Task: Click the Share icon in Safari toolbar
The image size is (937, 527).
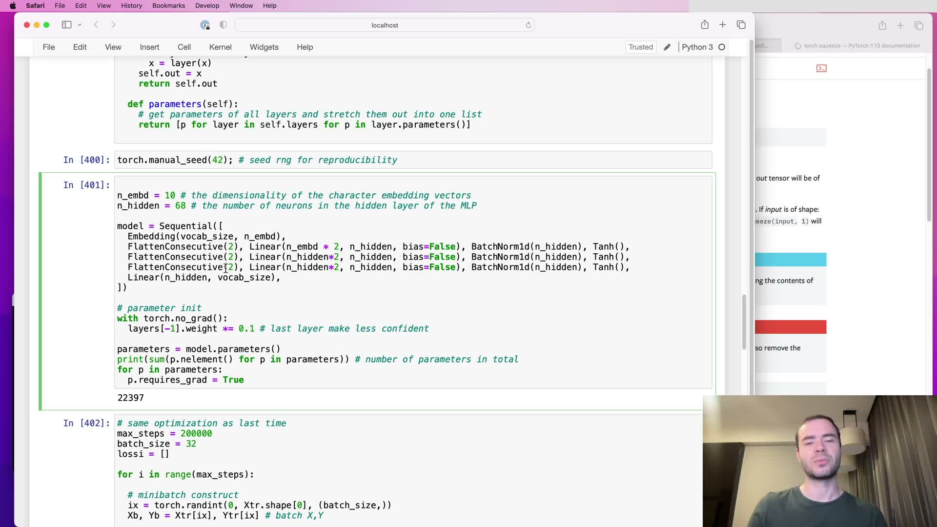Action: coord(705,25)
